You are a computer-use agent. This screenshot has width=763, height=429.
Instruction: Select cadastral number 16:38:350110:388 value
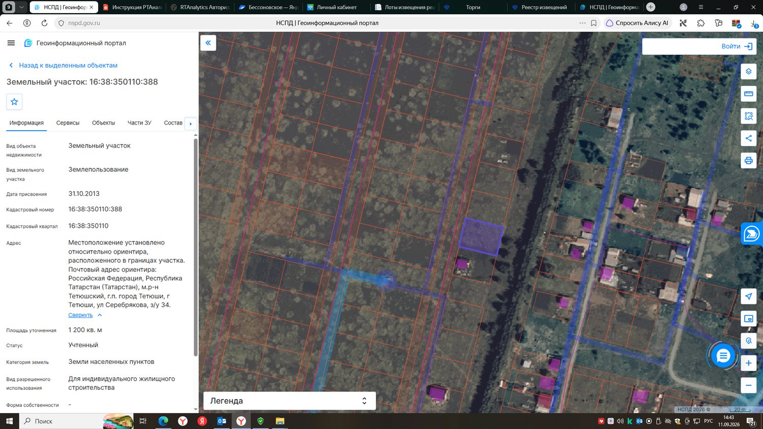click(95, 209)
